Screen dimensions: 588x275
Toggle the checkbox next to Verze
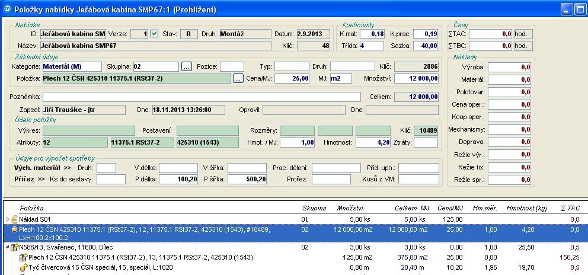pyautogui.click(x=155, y=34)
